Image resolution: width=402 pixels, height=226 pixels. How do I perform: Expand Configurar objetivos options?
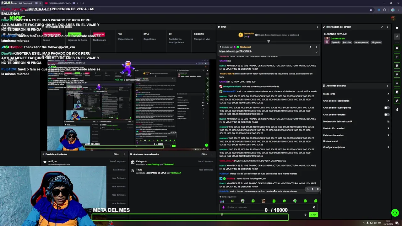pyautogui.click(x=388, y=147)
